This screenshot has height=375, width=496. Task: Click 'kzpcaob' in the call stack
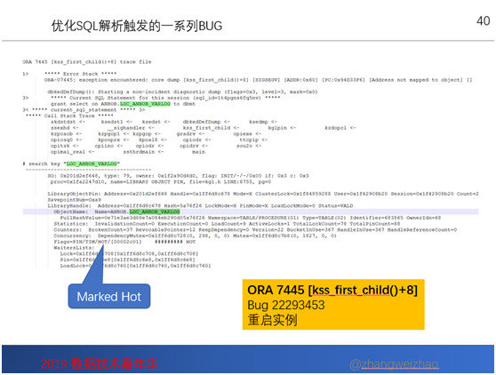(x=61, y=134)
